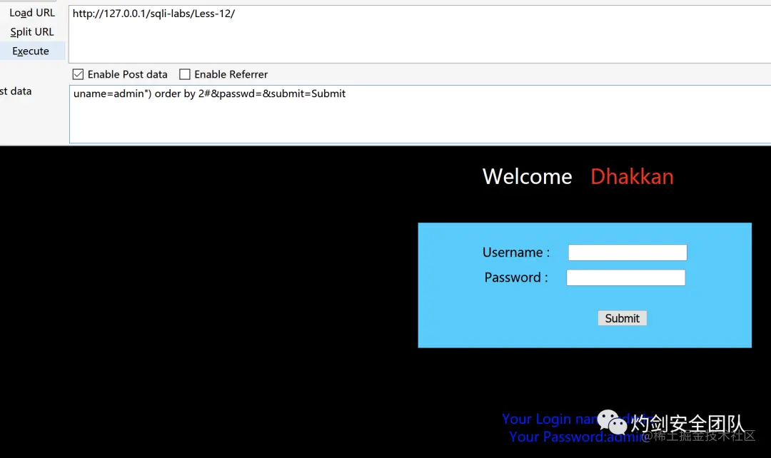This screenshot has width=771, height=458.
Task: Click into the Post data text area
Action: click(x=420, y=114)
